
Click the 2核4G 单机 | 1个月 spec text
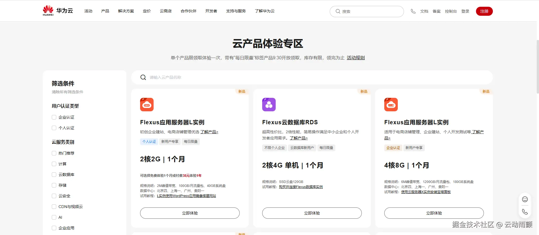coord(293,165)
